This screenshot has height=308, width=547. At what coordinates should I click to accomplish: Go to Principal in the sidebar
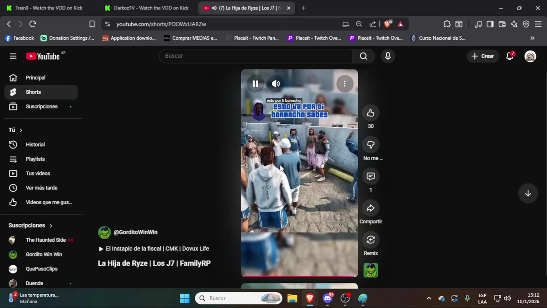click(41, 77)
